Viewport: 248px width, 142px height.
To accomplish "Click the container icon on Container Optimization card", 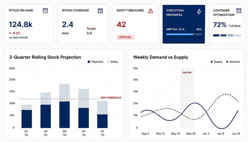I will click(239, 10).
